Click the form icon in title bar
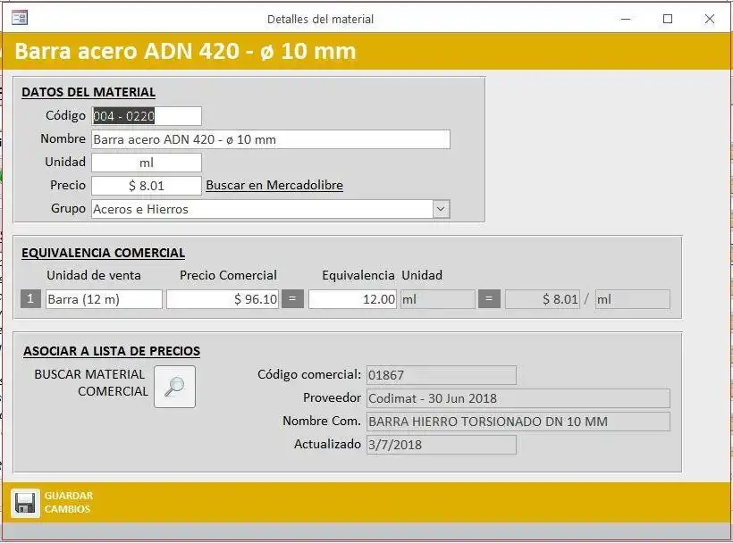This screenshot has width=733, height=543. pos(20,18)
